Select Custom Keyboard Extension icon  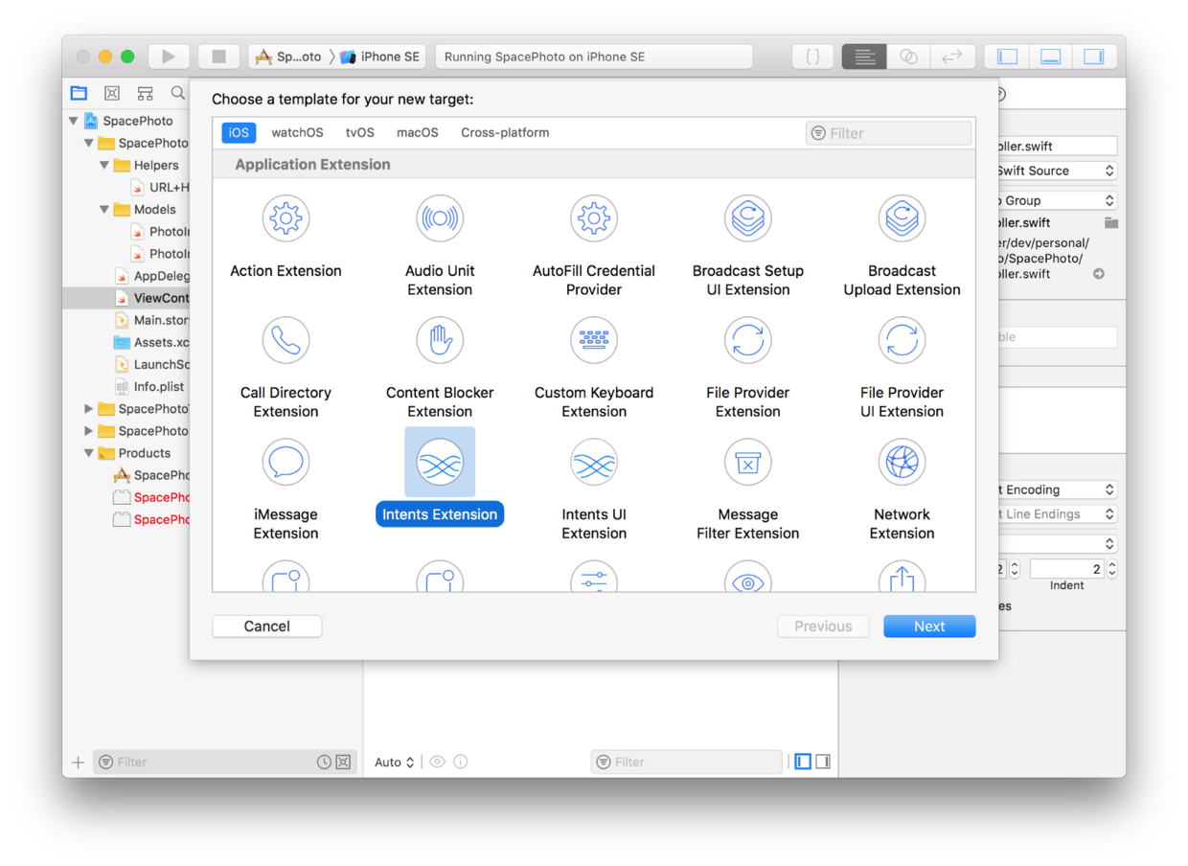(x=594, y=340)
